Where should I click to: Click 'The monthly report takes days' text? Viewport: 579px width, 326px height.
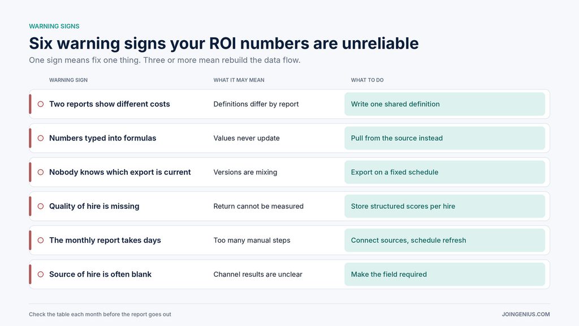point(105,240)
